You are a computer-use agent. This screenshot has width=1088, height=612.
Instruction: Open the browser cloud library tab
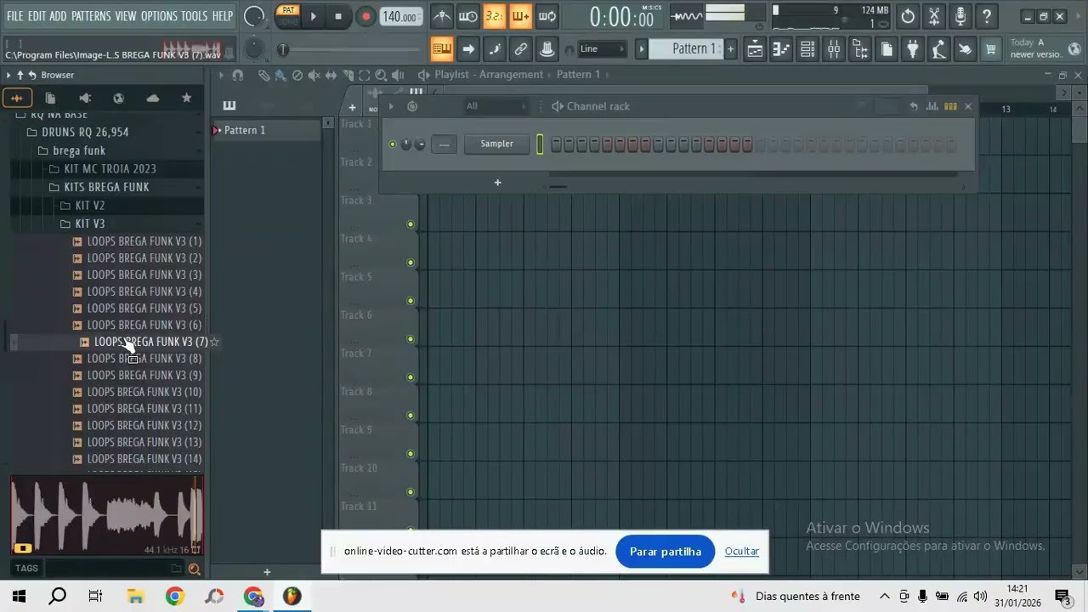152,98
